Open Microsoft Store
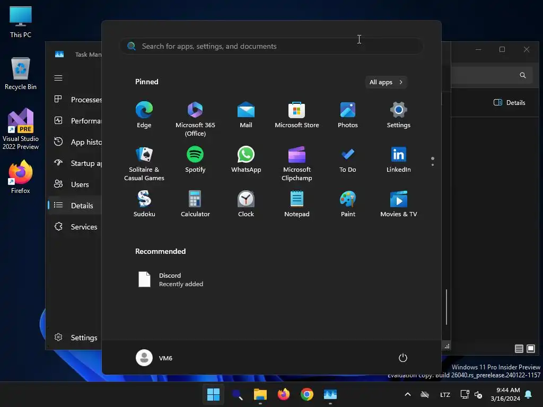The height and width of the screenshot is (407, 543). coord(297,115)
